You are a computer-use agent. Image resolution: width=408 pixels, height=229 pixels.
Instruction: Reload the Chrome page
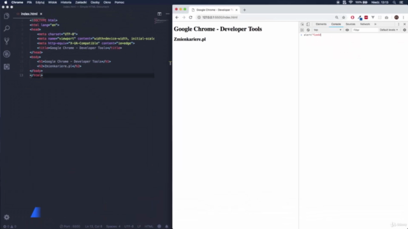191,17
